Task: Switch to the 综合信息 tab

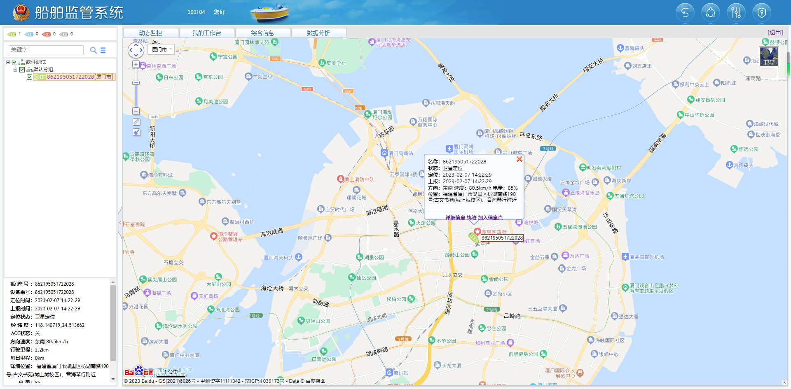Action: point(262,33)
